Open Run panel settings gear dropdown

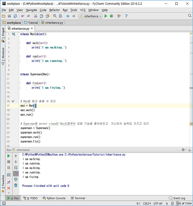pos(184,150)
